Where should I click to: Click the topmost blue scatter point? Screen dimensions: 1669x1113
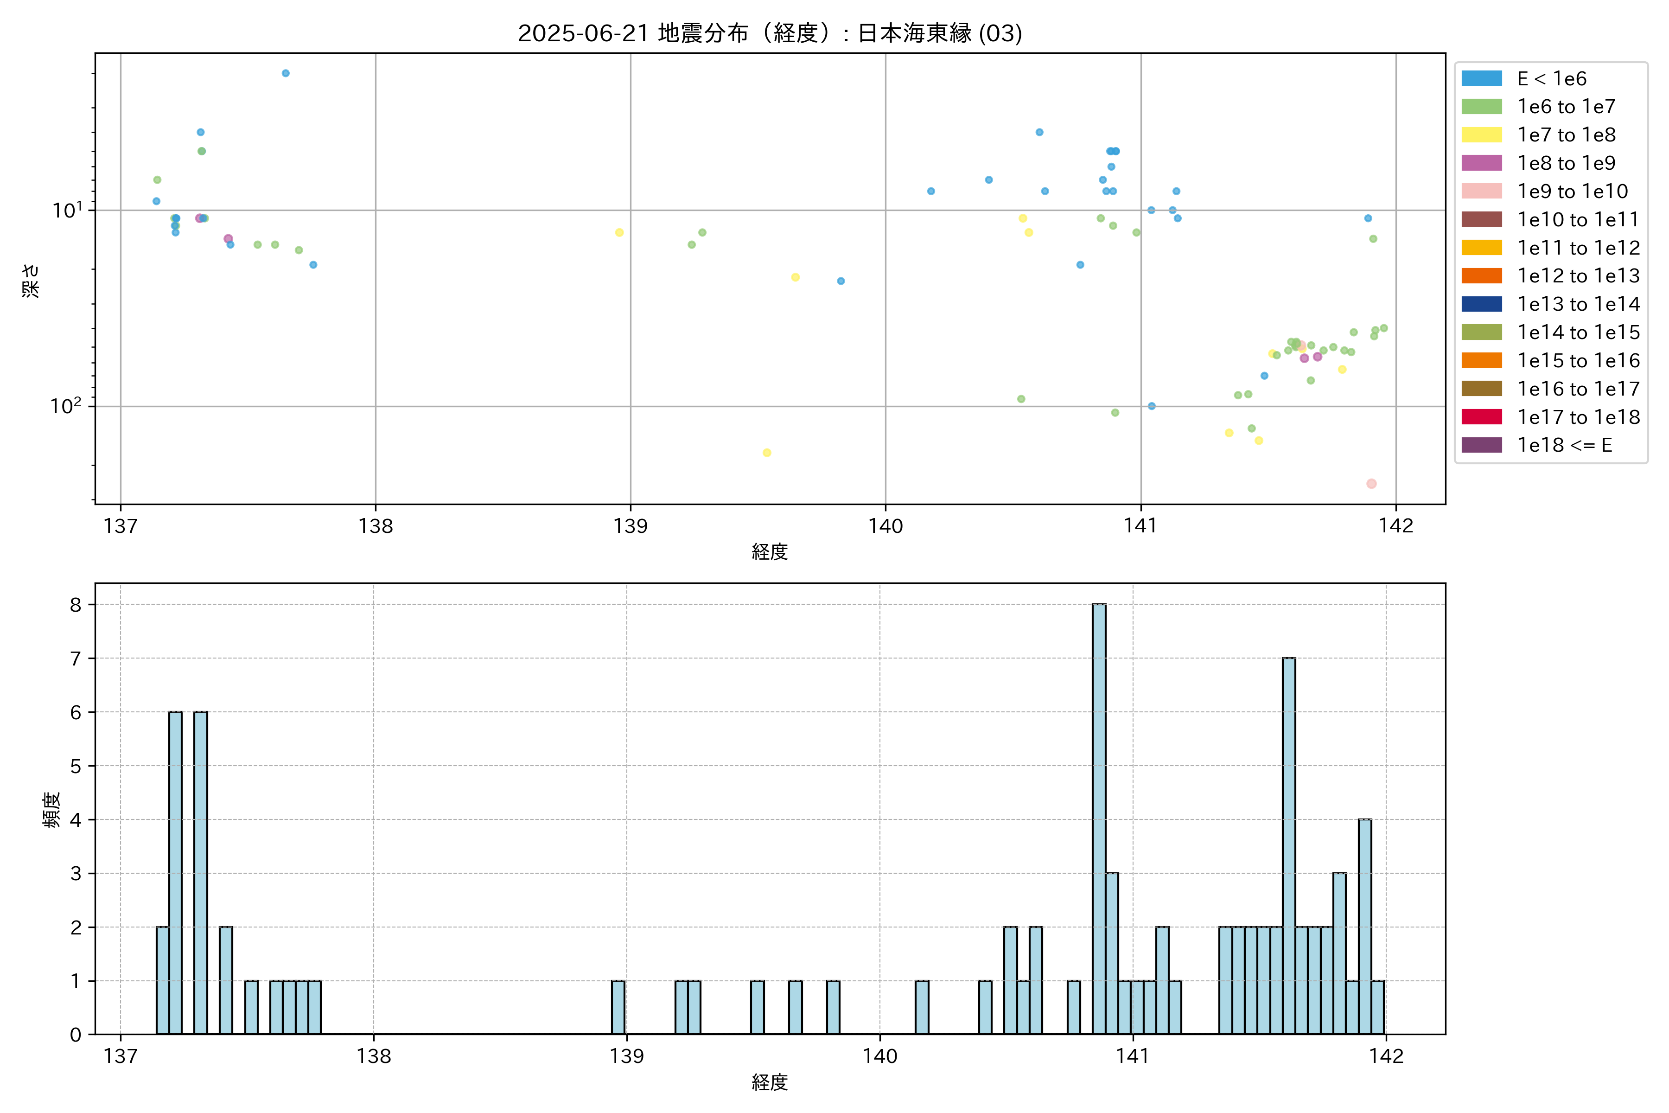click(285, 73)
